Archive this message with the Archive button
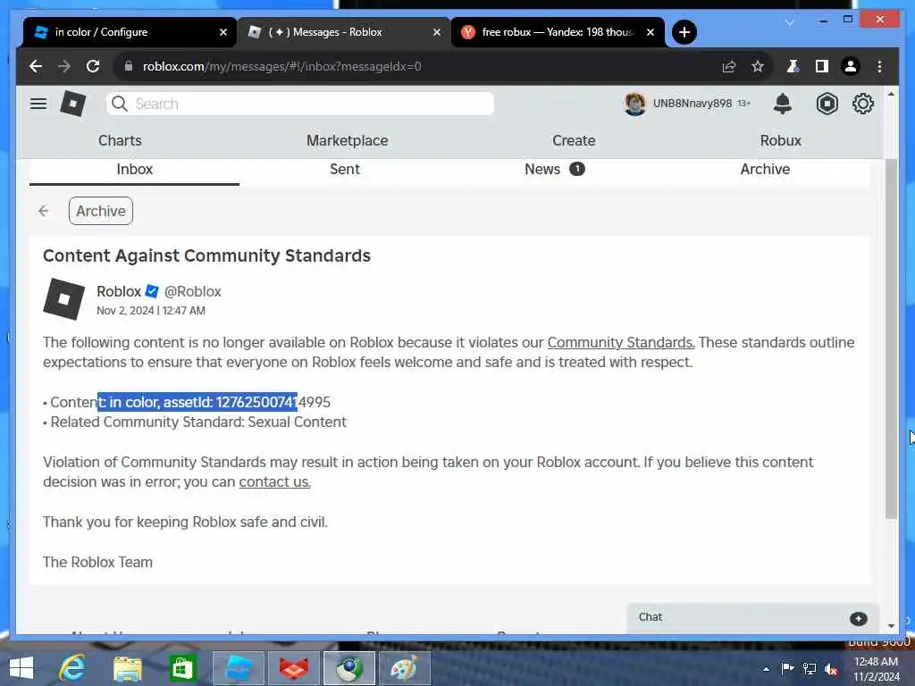The height and width of the screenshot is (686, 915). 100,211
